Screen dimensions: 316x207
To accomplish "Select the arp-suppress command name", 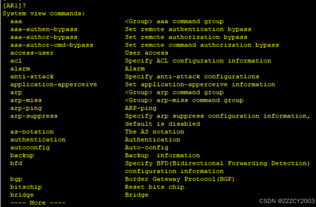I will coord(34,116).
